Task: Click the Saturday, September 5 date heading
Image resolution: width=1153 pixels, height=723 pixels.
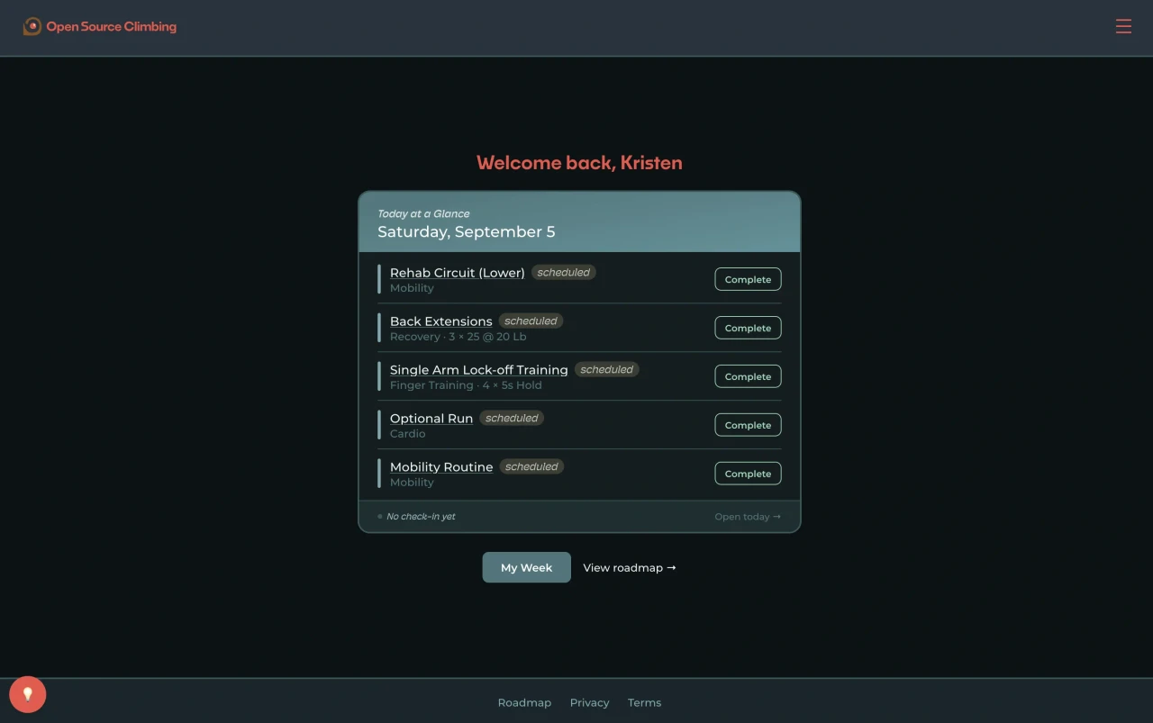Action: (466, 231)
